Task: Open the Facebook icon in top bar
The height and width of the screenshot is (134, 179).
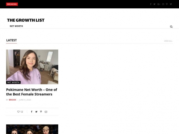Action: pyautogui.click(x=151, y=4)
